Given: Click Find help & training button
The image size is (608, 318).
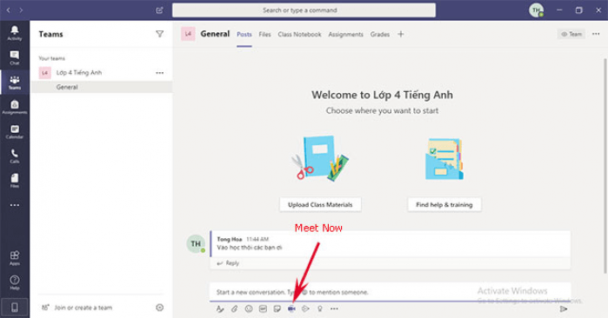Looking at the screenshot, I should tap(444, 204).
